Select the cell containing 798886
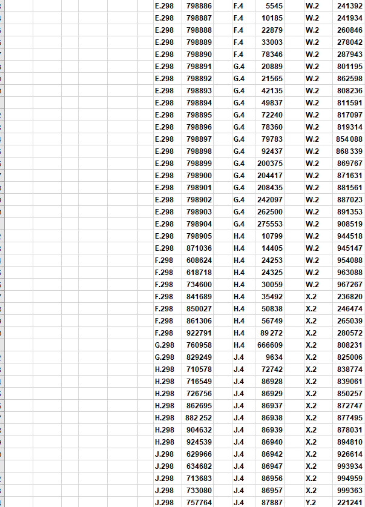365x507 pixels. (199, 6)
